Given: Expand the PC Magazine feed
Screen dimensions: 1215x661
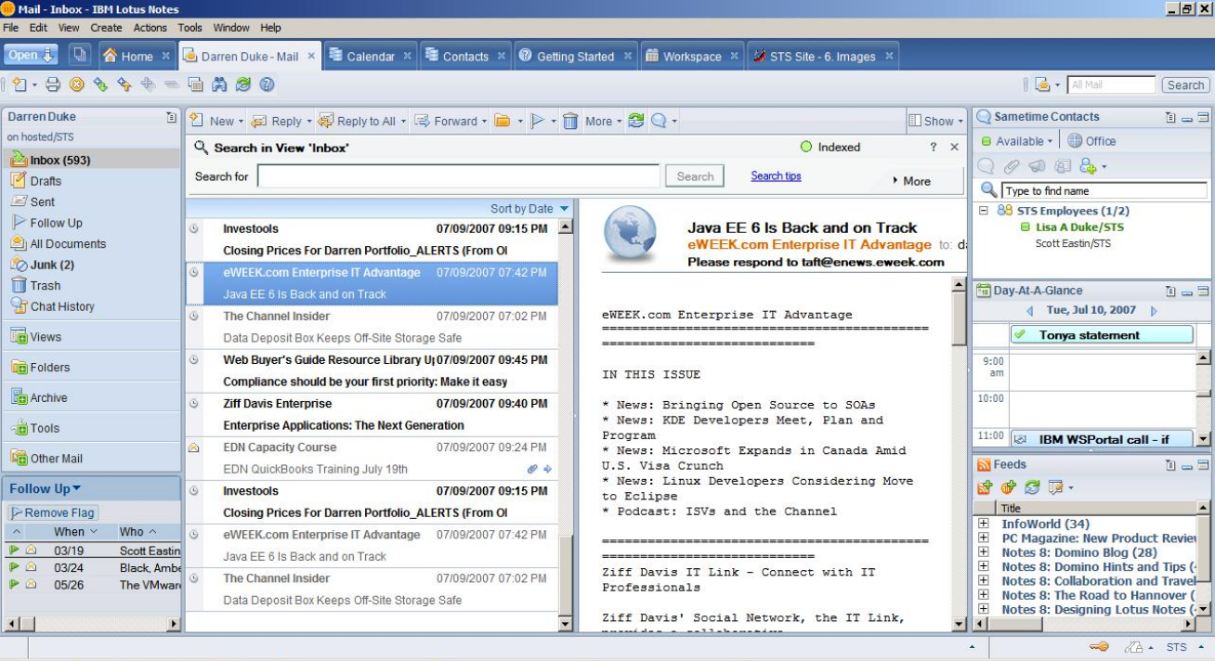Looking at the screenshot, I should (983, 538).
